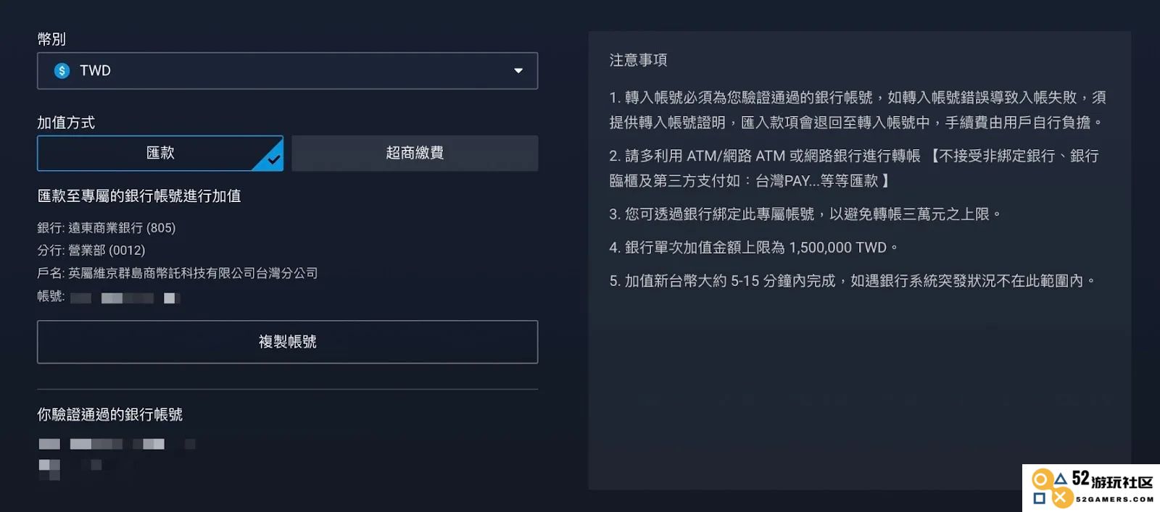The width and height of the screenshot is (1160, 512).
Task: Open the TWD currency dropdown
Action: (x=287, y=70)
